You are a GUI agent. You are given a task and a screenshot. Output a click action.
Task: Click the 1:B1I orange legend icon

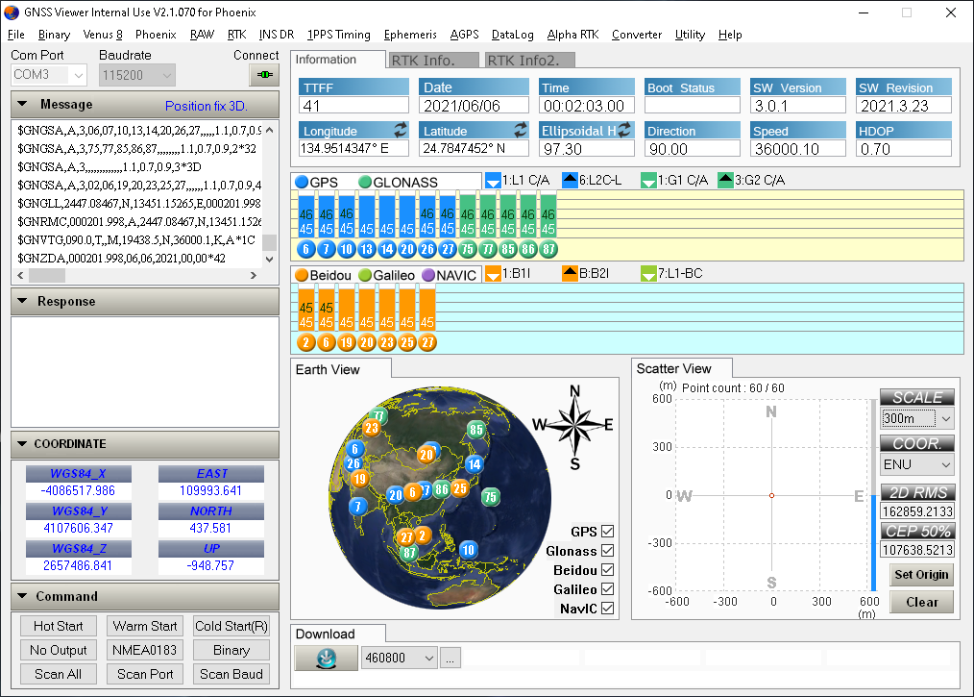tap(493, 274)
